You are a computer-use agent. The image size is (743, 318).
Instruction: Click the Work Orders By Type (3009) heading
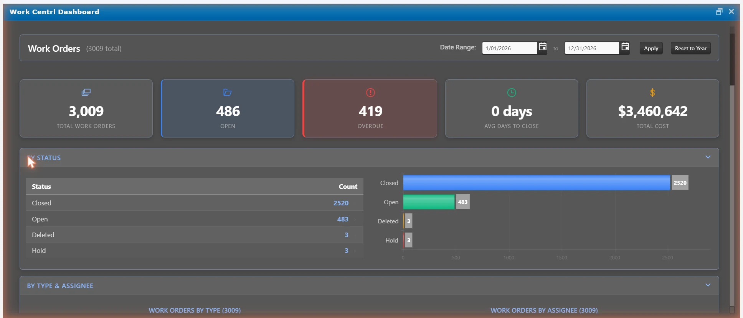pyautogui.click(x=195, y=310)
